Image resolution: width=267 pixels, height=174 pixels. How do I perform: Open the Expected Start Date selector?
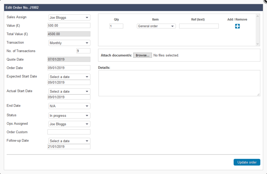(69, 77)
